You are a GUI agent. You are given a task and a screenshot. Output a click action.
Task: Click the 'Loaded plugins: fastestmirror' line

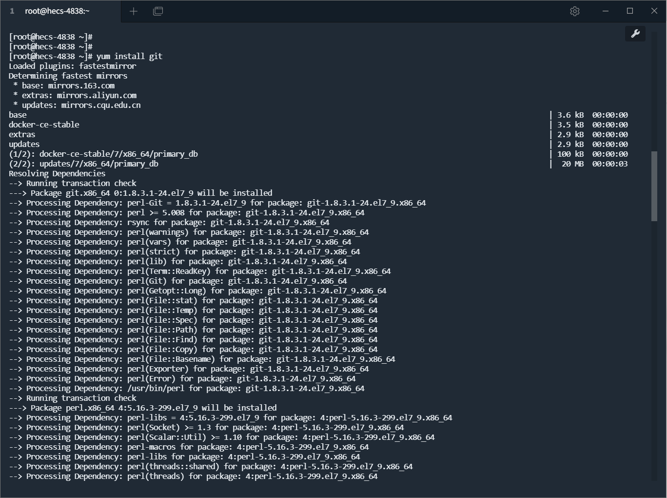tap(73, 66)
